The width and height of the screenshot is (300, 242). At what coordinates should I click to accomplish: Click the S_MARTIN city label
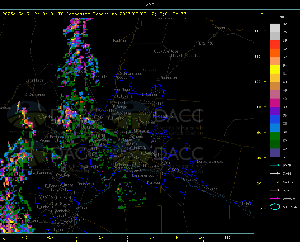[x=138, y=148]
